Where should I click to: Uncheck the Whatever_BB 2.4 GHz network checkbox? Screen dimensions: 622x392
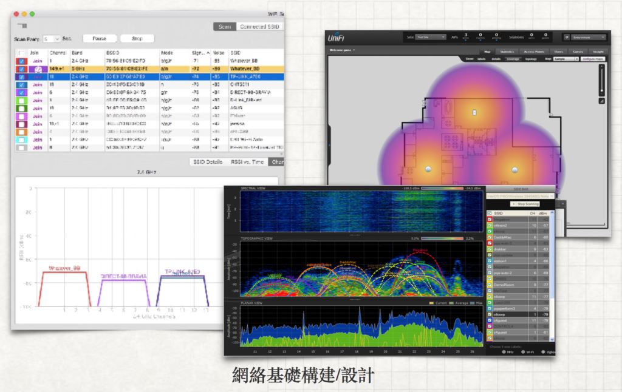coord(22,61)
